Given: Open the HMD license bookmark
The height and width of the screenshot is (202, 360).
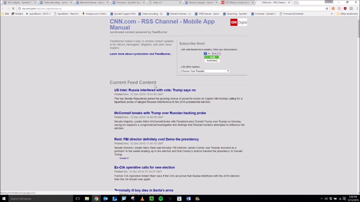Looking at the screenshot, I should coord(207,14).
